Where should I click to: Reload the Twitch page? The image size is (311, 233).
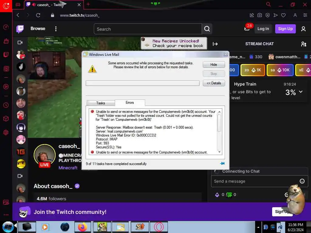pyautogui.click(x=38, y=15)
